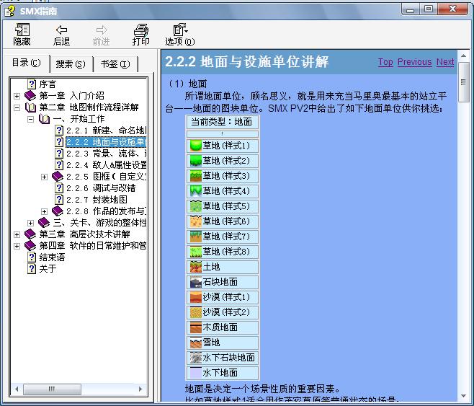
Task: Follow the Next link in header
Action: (445, 62)
